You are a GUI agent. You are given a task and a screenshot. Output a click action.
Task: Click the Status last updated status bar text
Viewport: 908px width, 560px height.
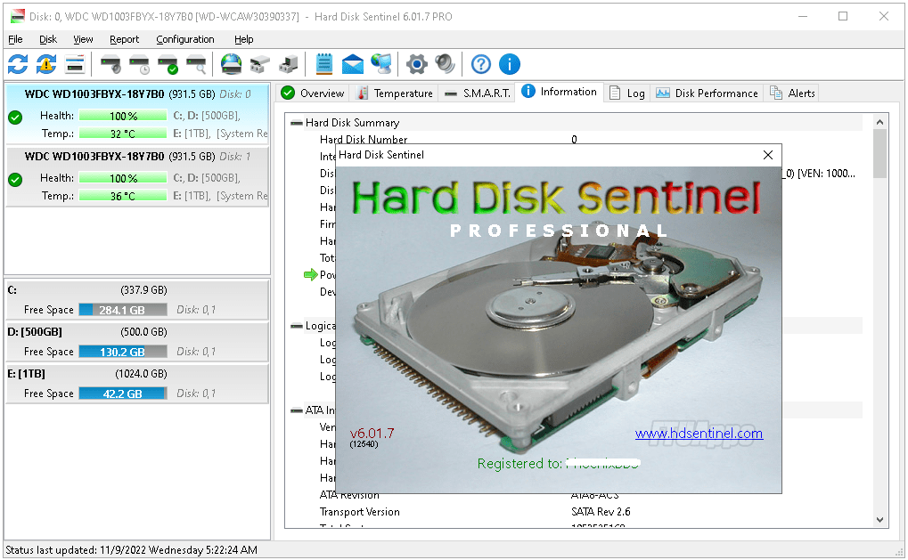click(x=132, y=550)
